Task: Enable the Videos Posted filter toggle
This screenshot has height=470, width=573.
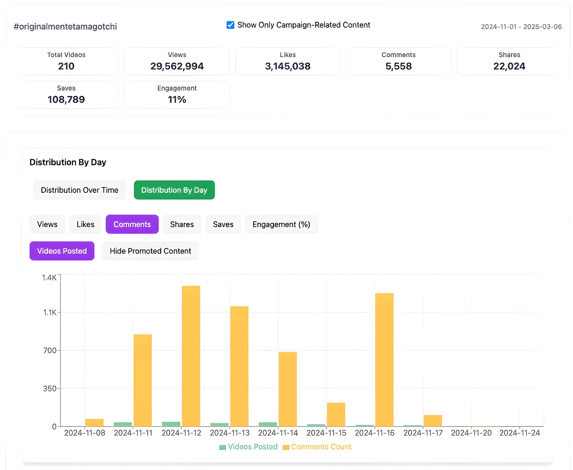Action: pyautogui.click(x=62, y=250)
